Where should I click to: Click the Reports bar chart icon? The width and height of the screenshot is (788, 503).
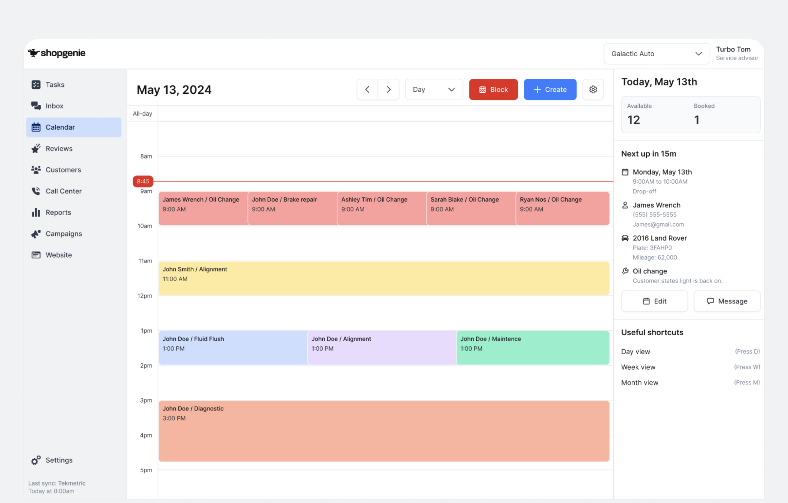36,212
